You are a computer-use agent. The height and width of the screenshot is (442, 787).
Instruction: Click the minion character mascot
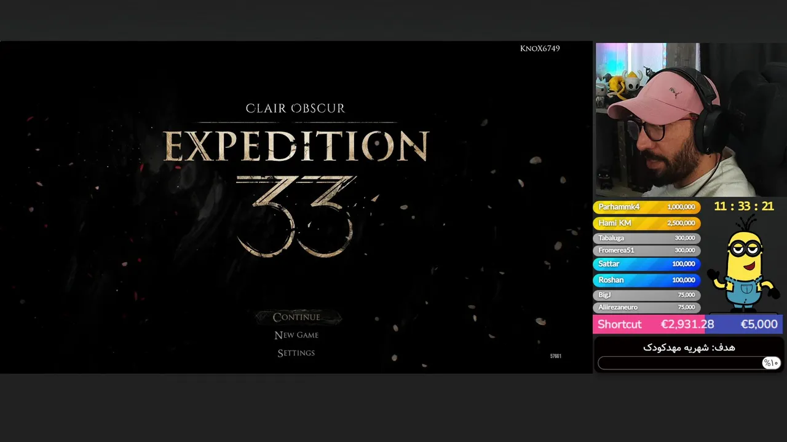pos(743,265)
